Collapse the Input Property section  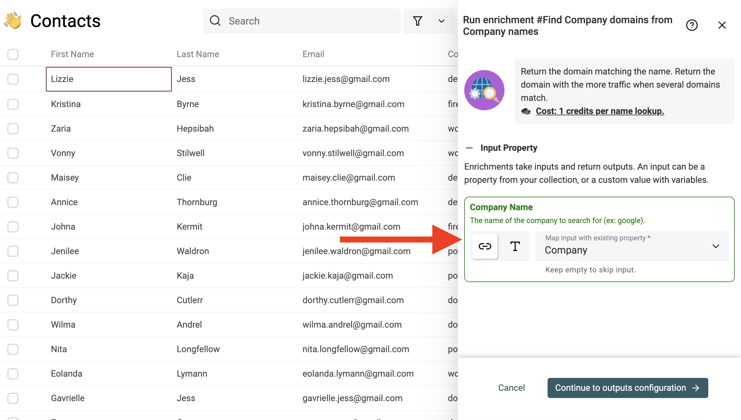click(469, 148)
